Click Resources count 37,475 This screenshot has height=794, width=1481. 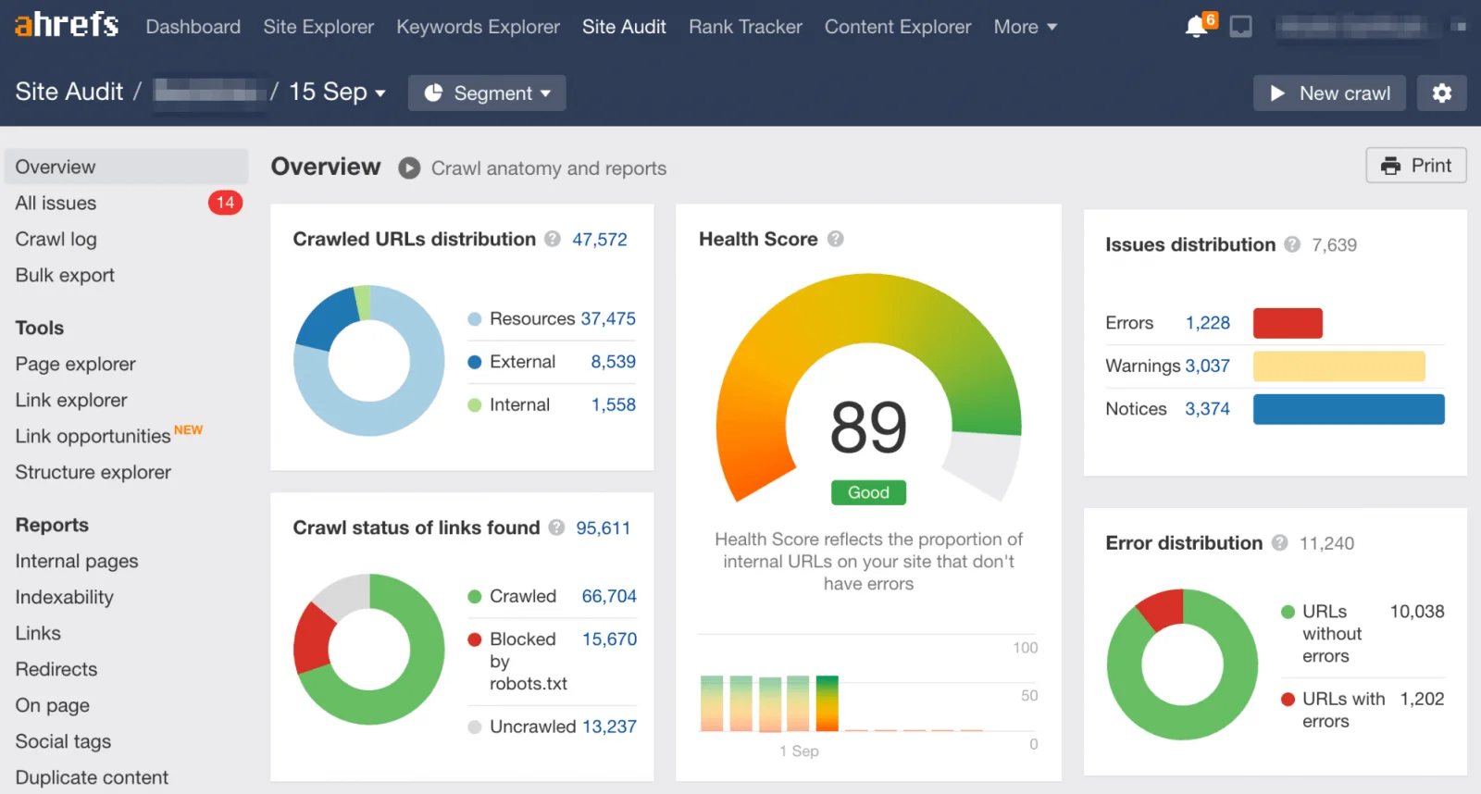[608, 318]
